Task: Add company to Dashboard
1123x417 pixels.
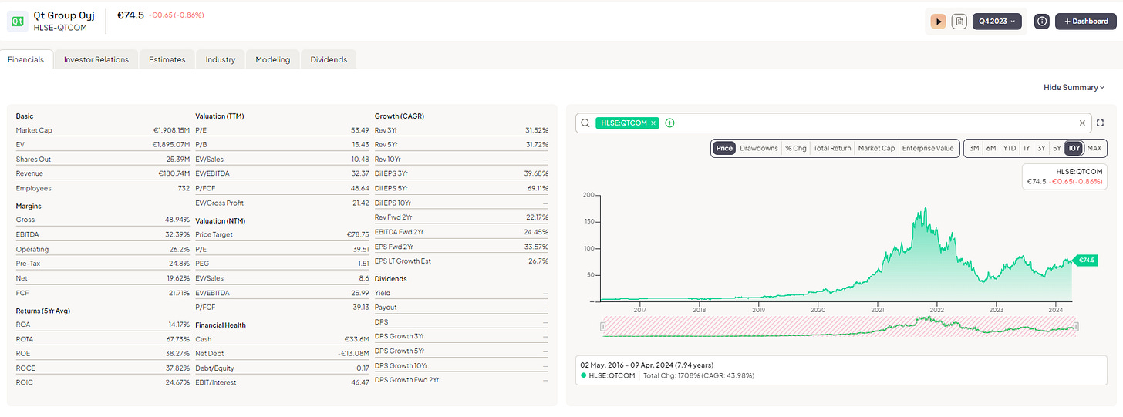Action: pos(1086,22)
